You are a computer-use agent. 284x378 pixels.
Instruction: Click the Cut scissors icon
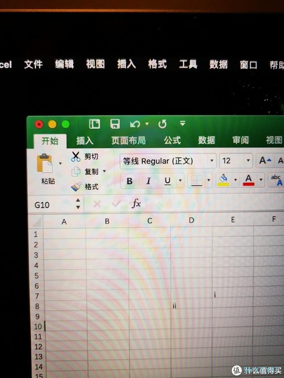(x=76, y=156)
